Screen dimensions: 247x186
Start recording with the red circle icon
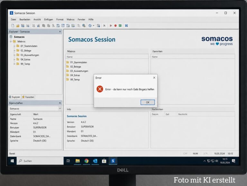(x=115, y=25)
